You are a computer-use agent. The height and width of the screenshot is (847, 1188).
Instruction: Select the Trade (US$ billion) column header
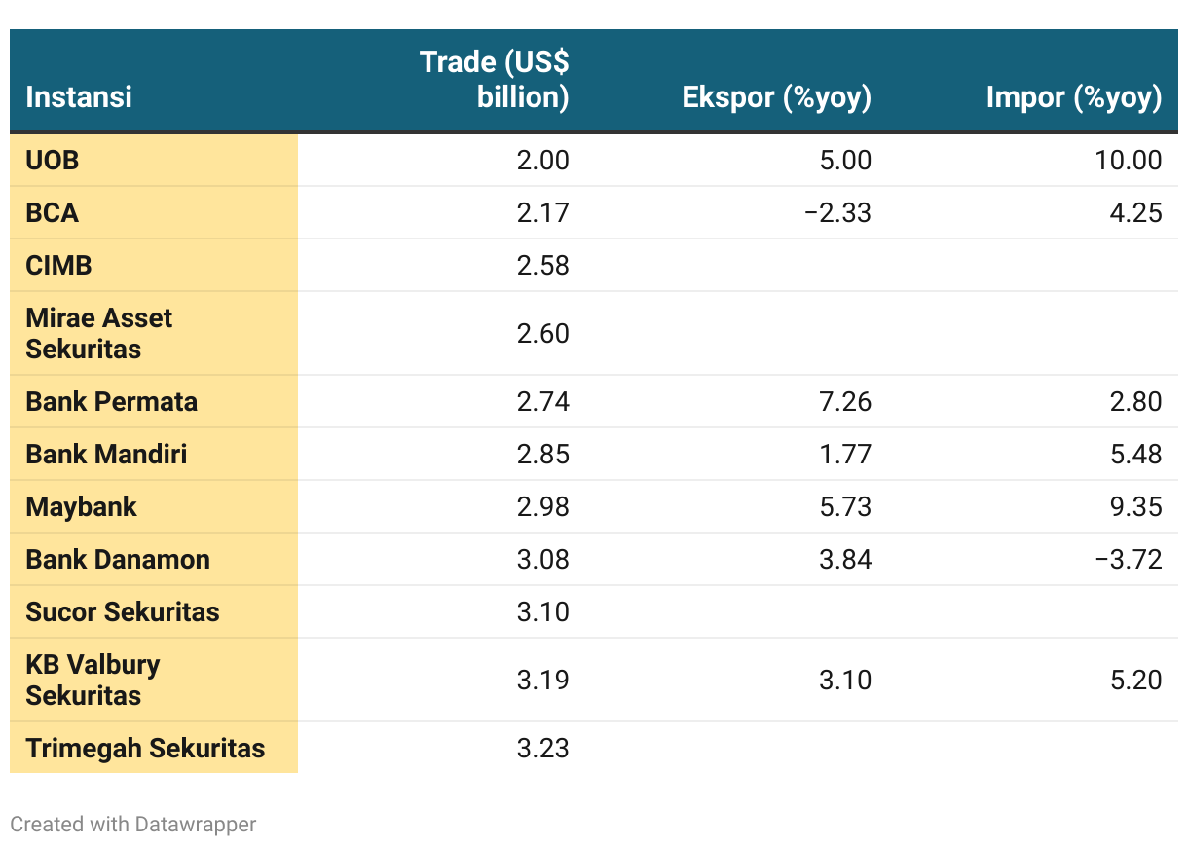[x=495, y=80]
